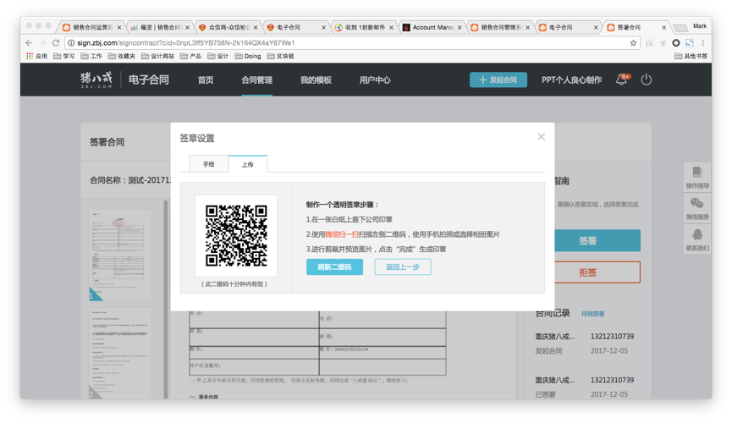
Task: Open 合同管理 navigation item
Action: [x=256, y=80]
